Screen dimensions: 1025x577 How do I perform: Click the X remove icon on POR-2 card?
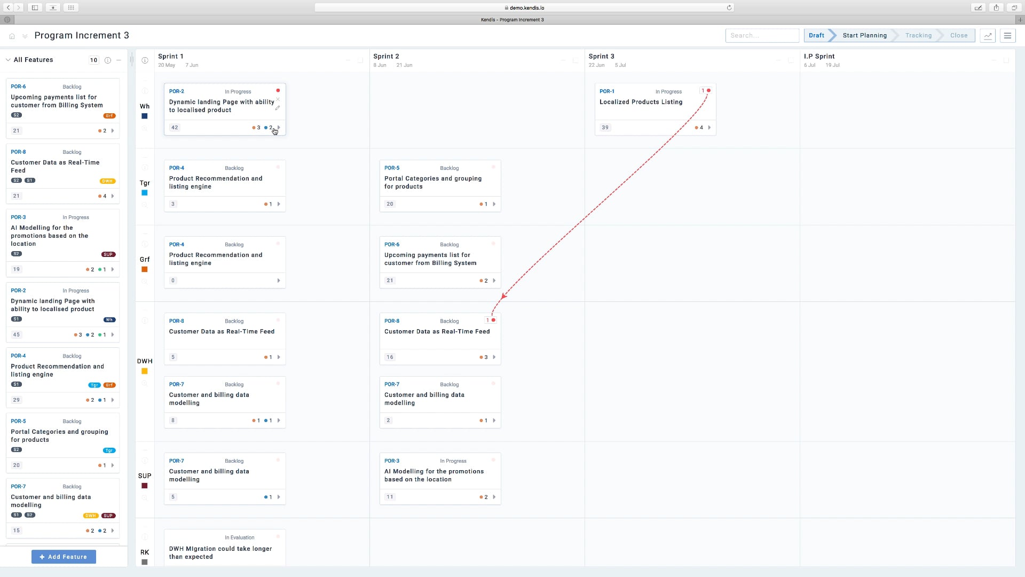[278, 99]
